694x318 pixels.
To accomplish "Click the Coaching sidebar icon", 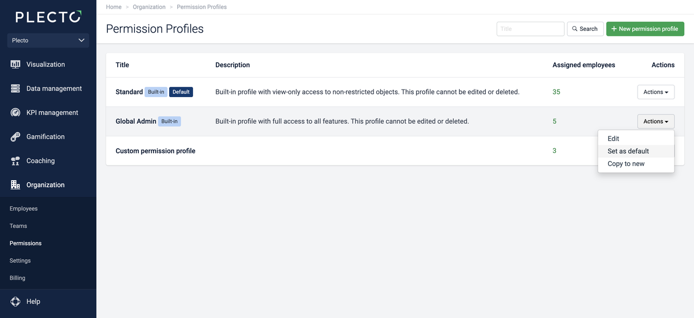I will [x=15, y=161].
